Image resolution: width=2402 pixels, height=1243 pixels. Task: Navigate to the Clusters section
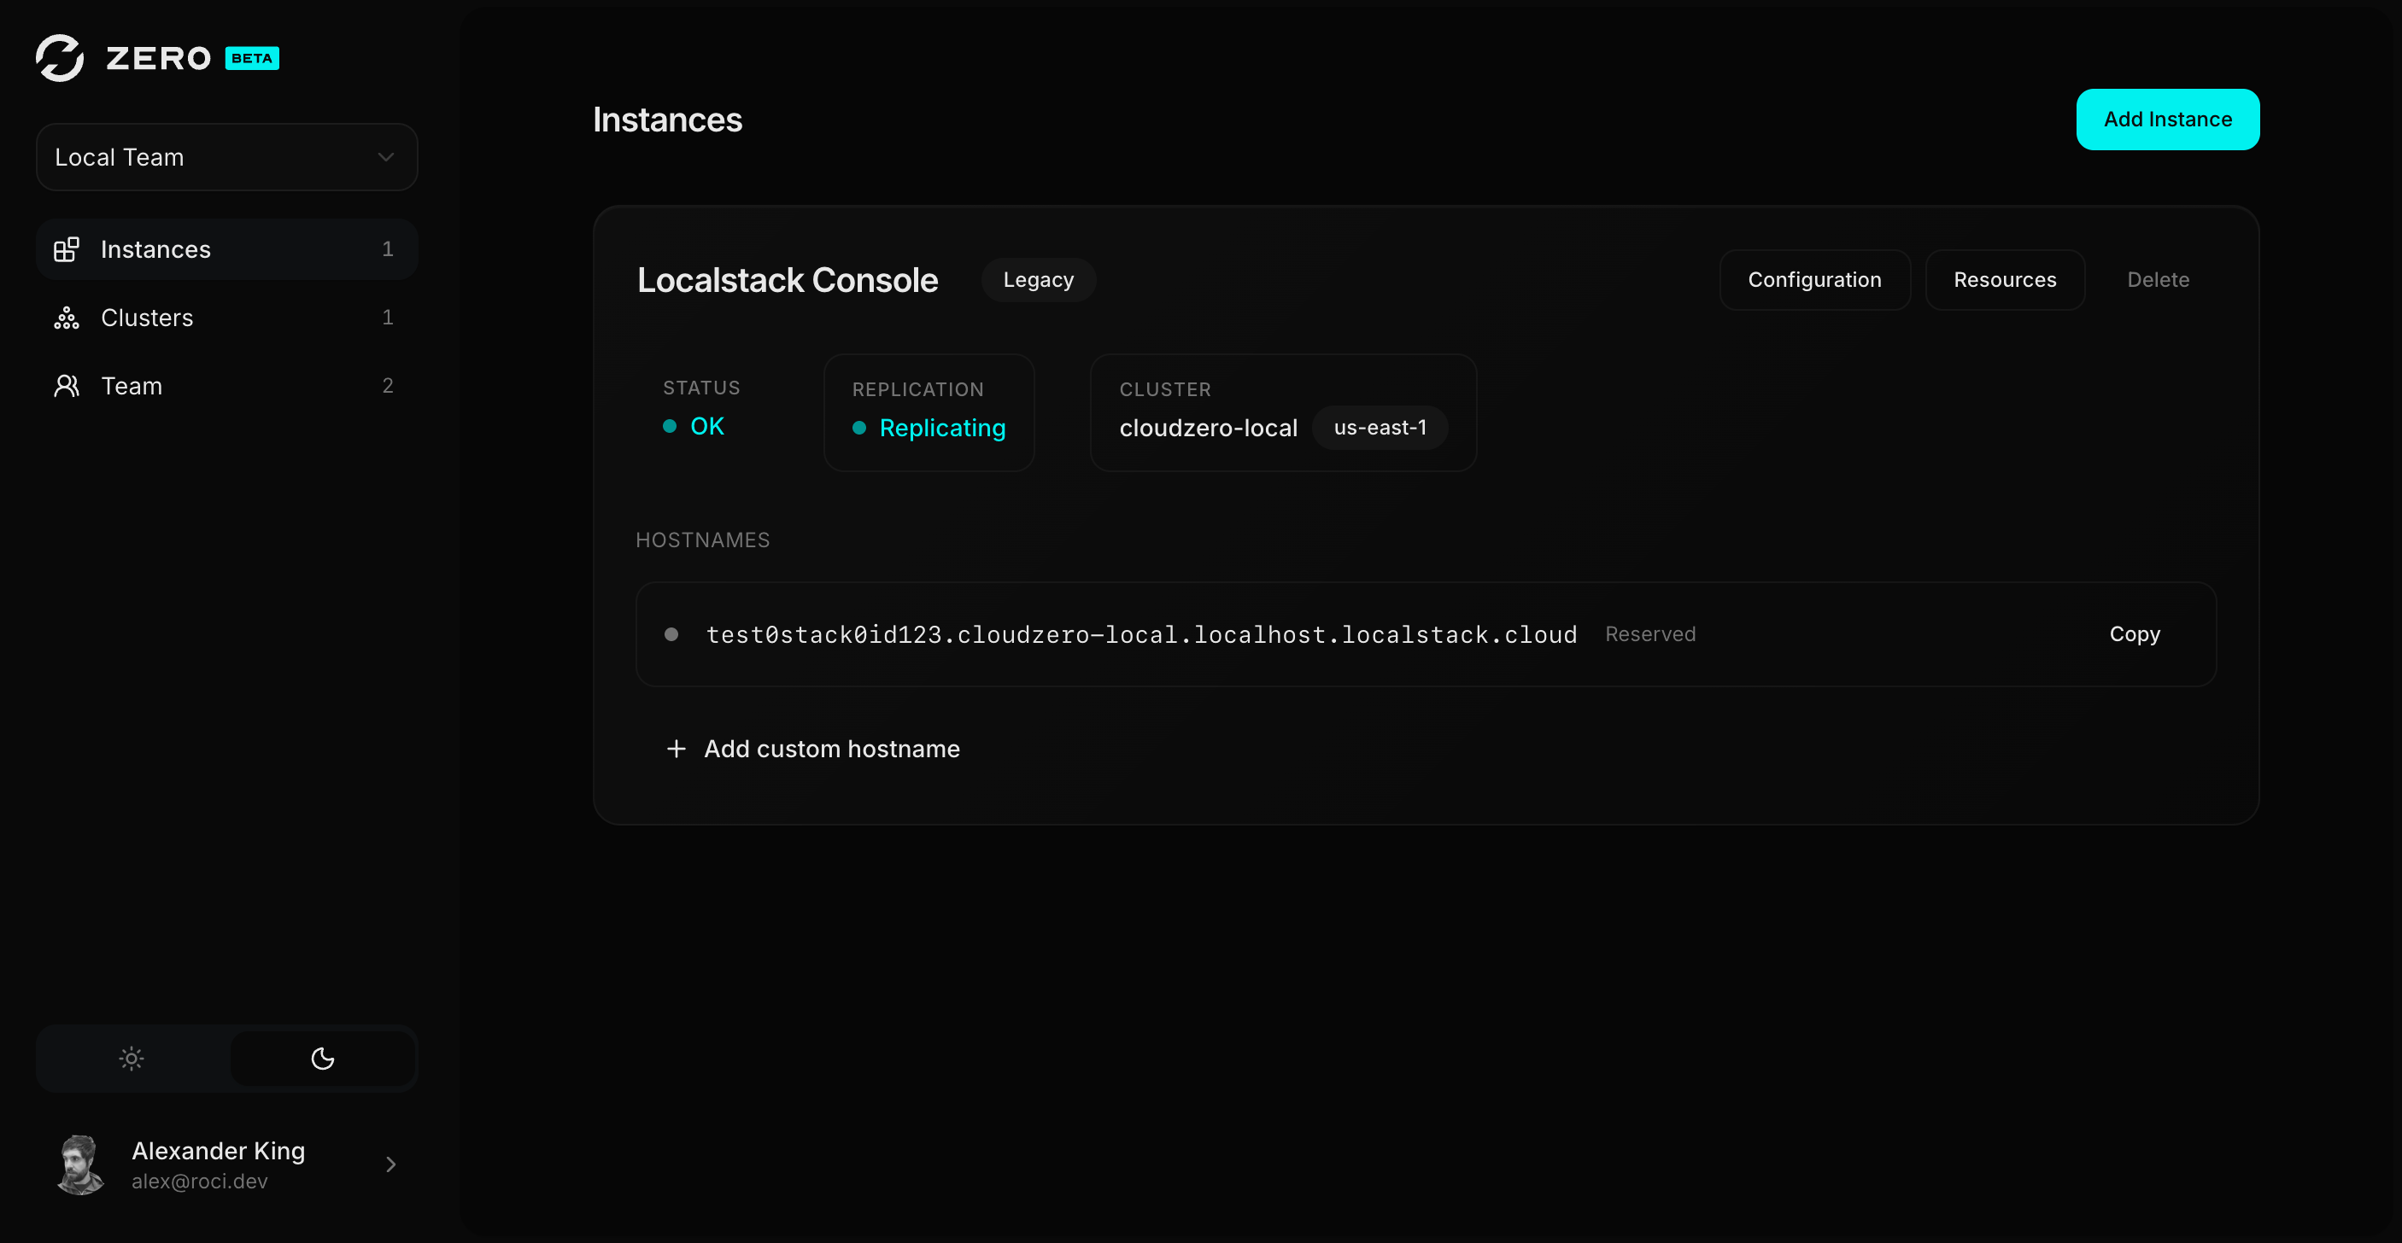click(x=146, y=318)
